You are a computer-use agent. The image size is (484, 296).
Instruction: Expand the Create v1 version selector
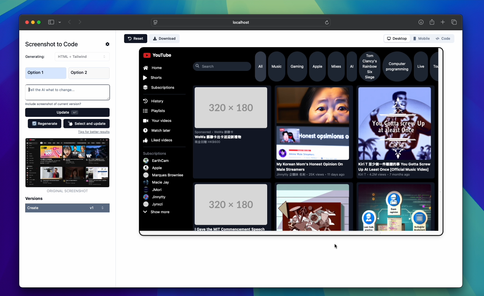pos(67,208)
